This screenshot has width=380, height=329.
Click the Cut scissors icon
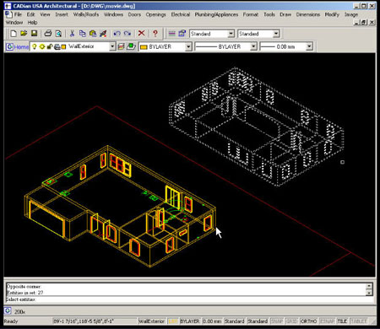click(x=72, y=34)
